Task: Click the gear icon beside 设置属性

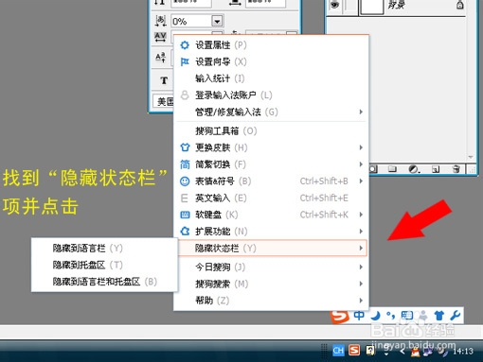Action: [x=185, y=45]
